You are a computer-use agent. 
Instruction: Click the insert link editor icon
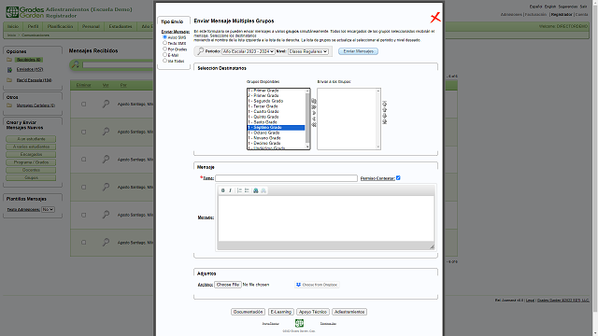point(256,190)
